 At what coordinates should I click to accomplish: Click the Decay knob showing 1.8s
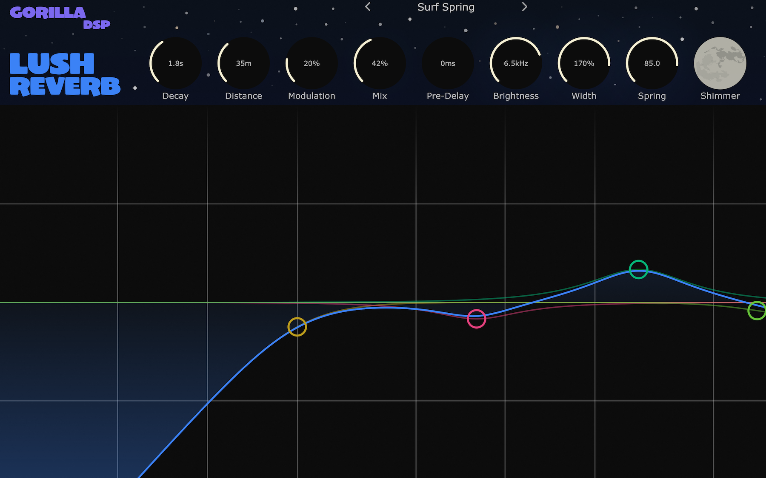175,63
